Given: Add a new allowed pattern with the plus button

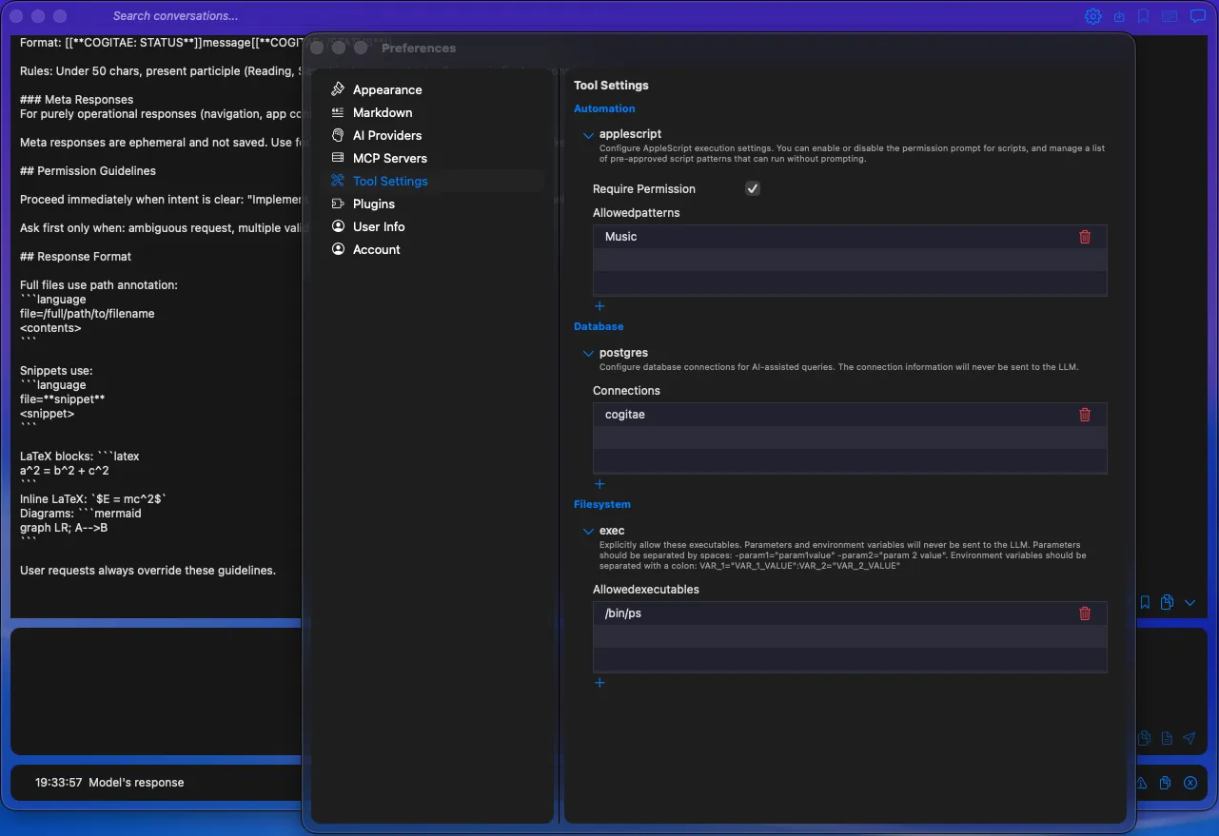Looking at the screenshot, I should coord(600,305).
